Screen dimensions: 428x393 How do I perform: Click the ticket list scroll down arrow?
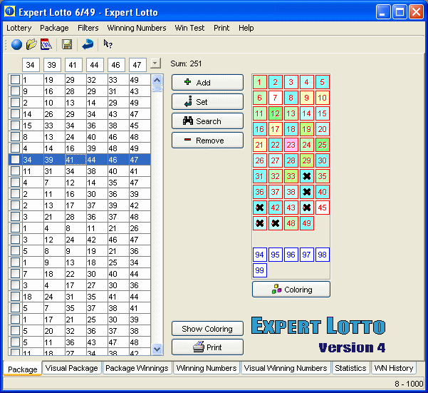[157, 349]
